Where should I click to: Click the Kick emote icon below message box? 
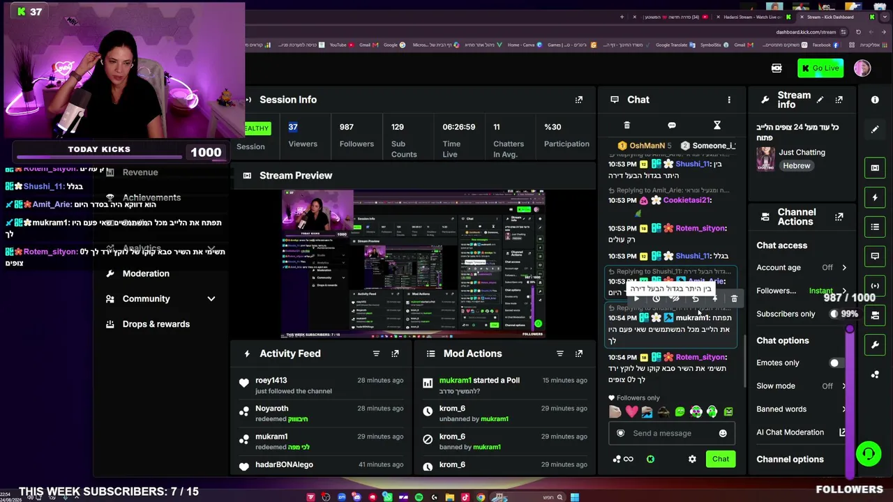[x=650, y=459]
